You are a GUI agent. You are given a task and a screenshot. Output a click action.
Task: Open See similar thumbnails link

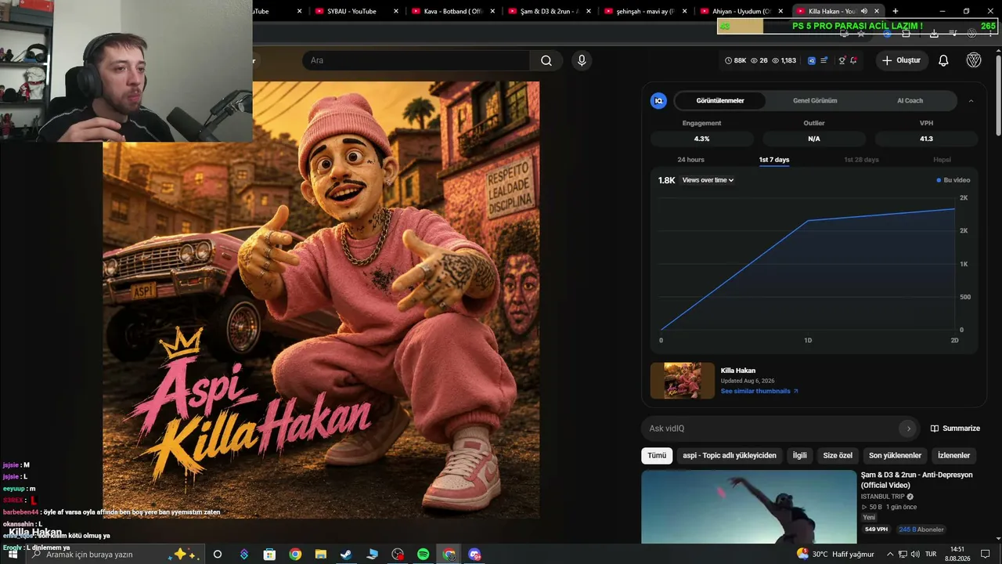pos(759,391)
